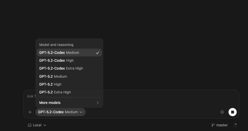Select GPT-5.2-Codex High option

[x=56, y=61]
